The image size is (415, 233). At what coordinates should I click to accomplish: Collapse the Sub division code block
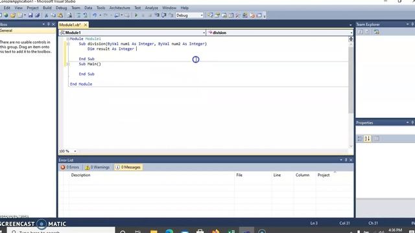coord(68,44)
